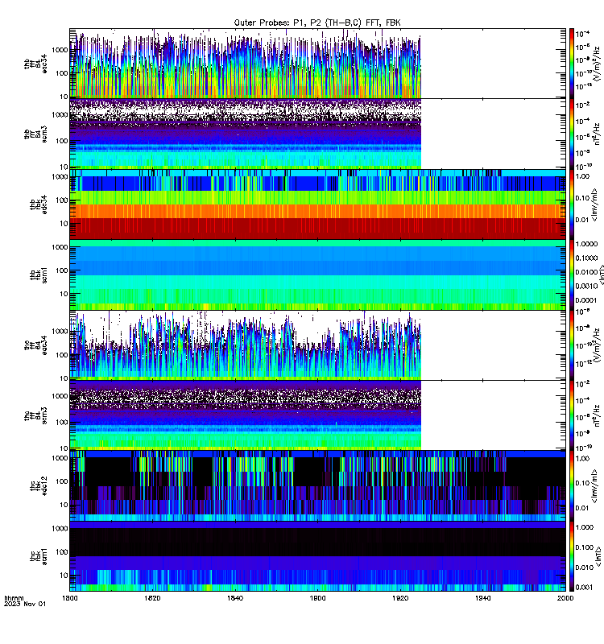Viewport: 604px width, 644px height.
Task: Select the thc fbk scm1 filter bank panel
Action: (x=317, y=556)
